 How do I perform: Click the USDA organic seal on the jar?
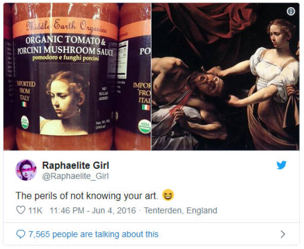coord(25,122)
